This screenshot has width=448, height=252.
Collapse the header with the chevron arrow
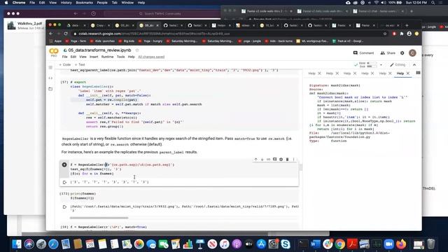[x=414, y=65]
